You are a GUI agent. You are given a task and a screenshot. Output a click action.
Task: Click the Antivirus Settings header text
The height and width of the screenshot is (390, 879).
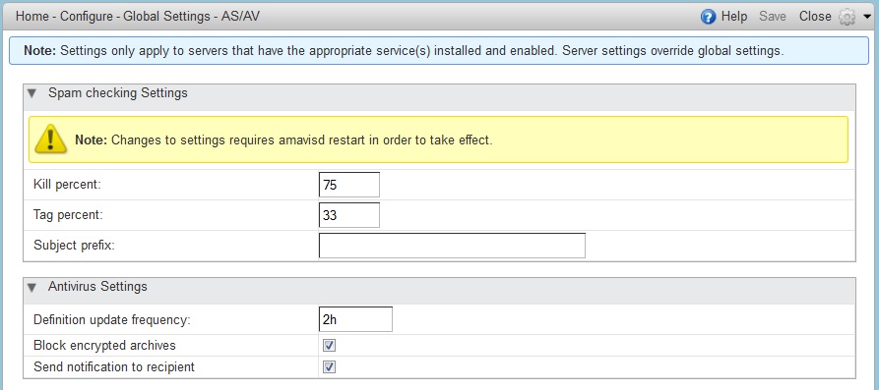coord(97,287)
